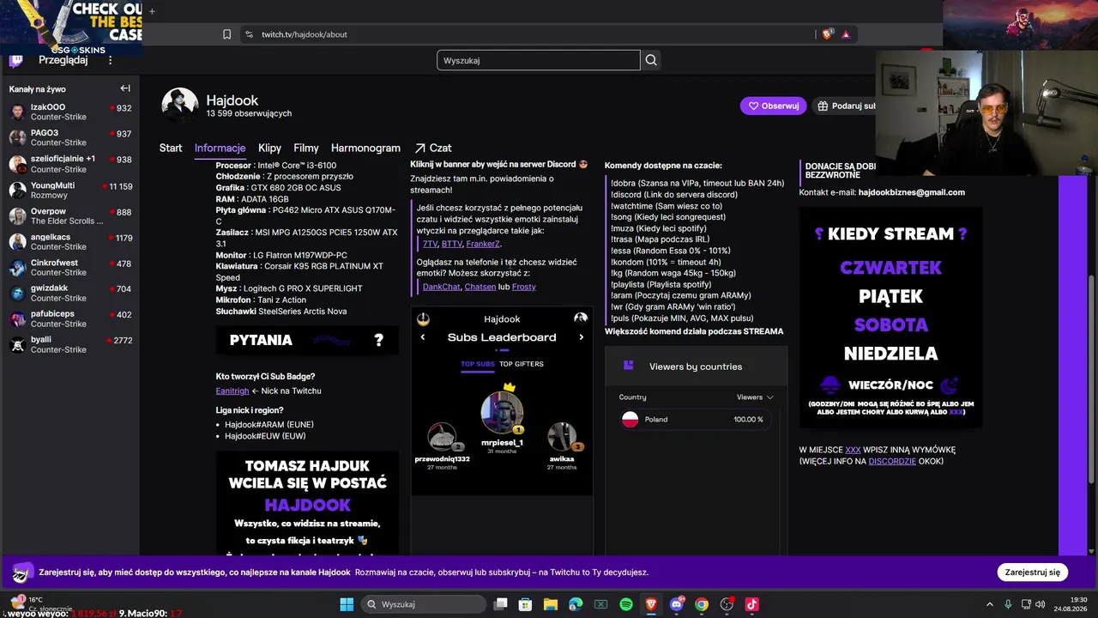The image size is (1098, 618).
Task: Sort by Viewers column dropdown
Action: click(x=755, y=397)
